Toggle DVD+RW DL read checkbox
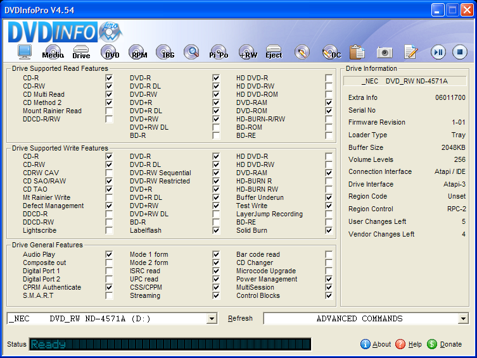Viewport: 477px width, 358px height. pos(216,127)
